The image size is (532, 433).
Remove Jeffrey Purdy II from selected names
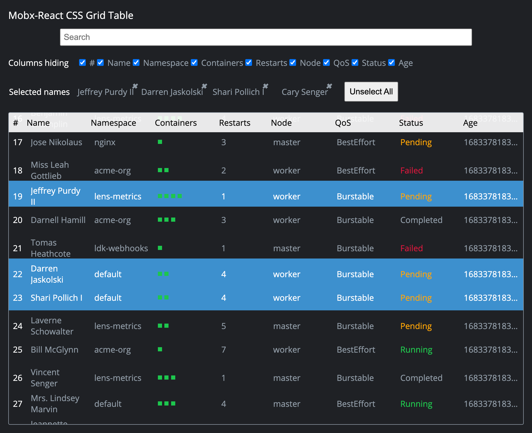[x=135, y=86]
